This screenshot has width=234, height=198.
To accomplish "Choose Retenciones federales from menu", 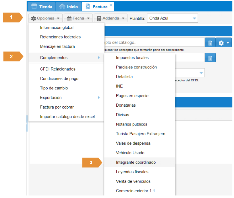I will point(60,37).
